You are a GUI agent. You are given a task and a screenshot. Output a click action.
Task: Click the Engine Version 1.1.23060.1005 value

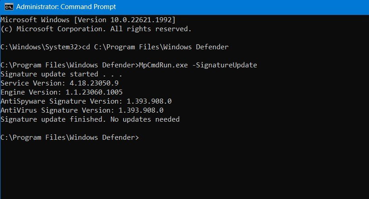click(94, 92)
